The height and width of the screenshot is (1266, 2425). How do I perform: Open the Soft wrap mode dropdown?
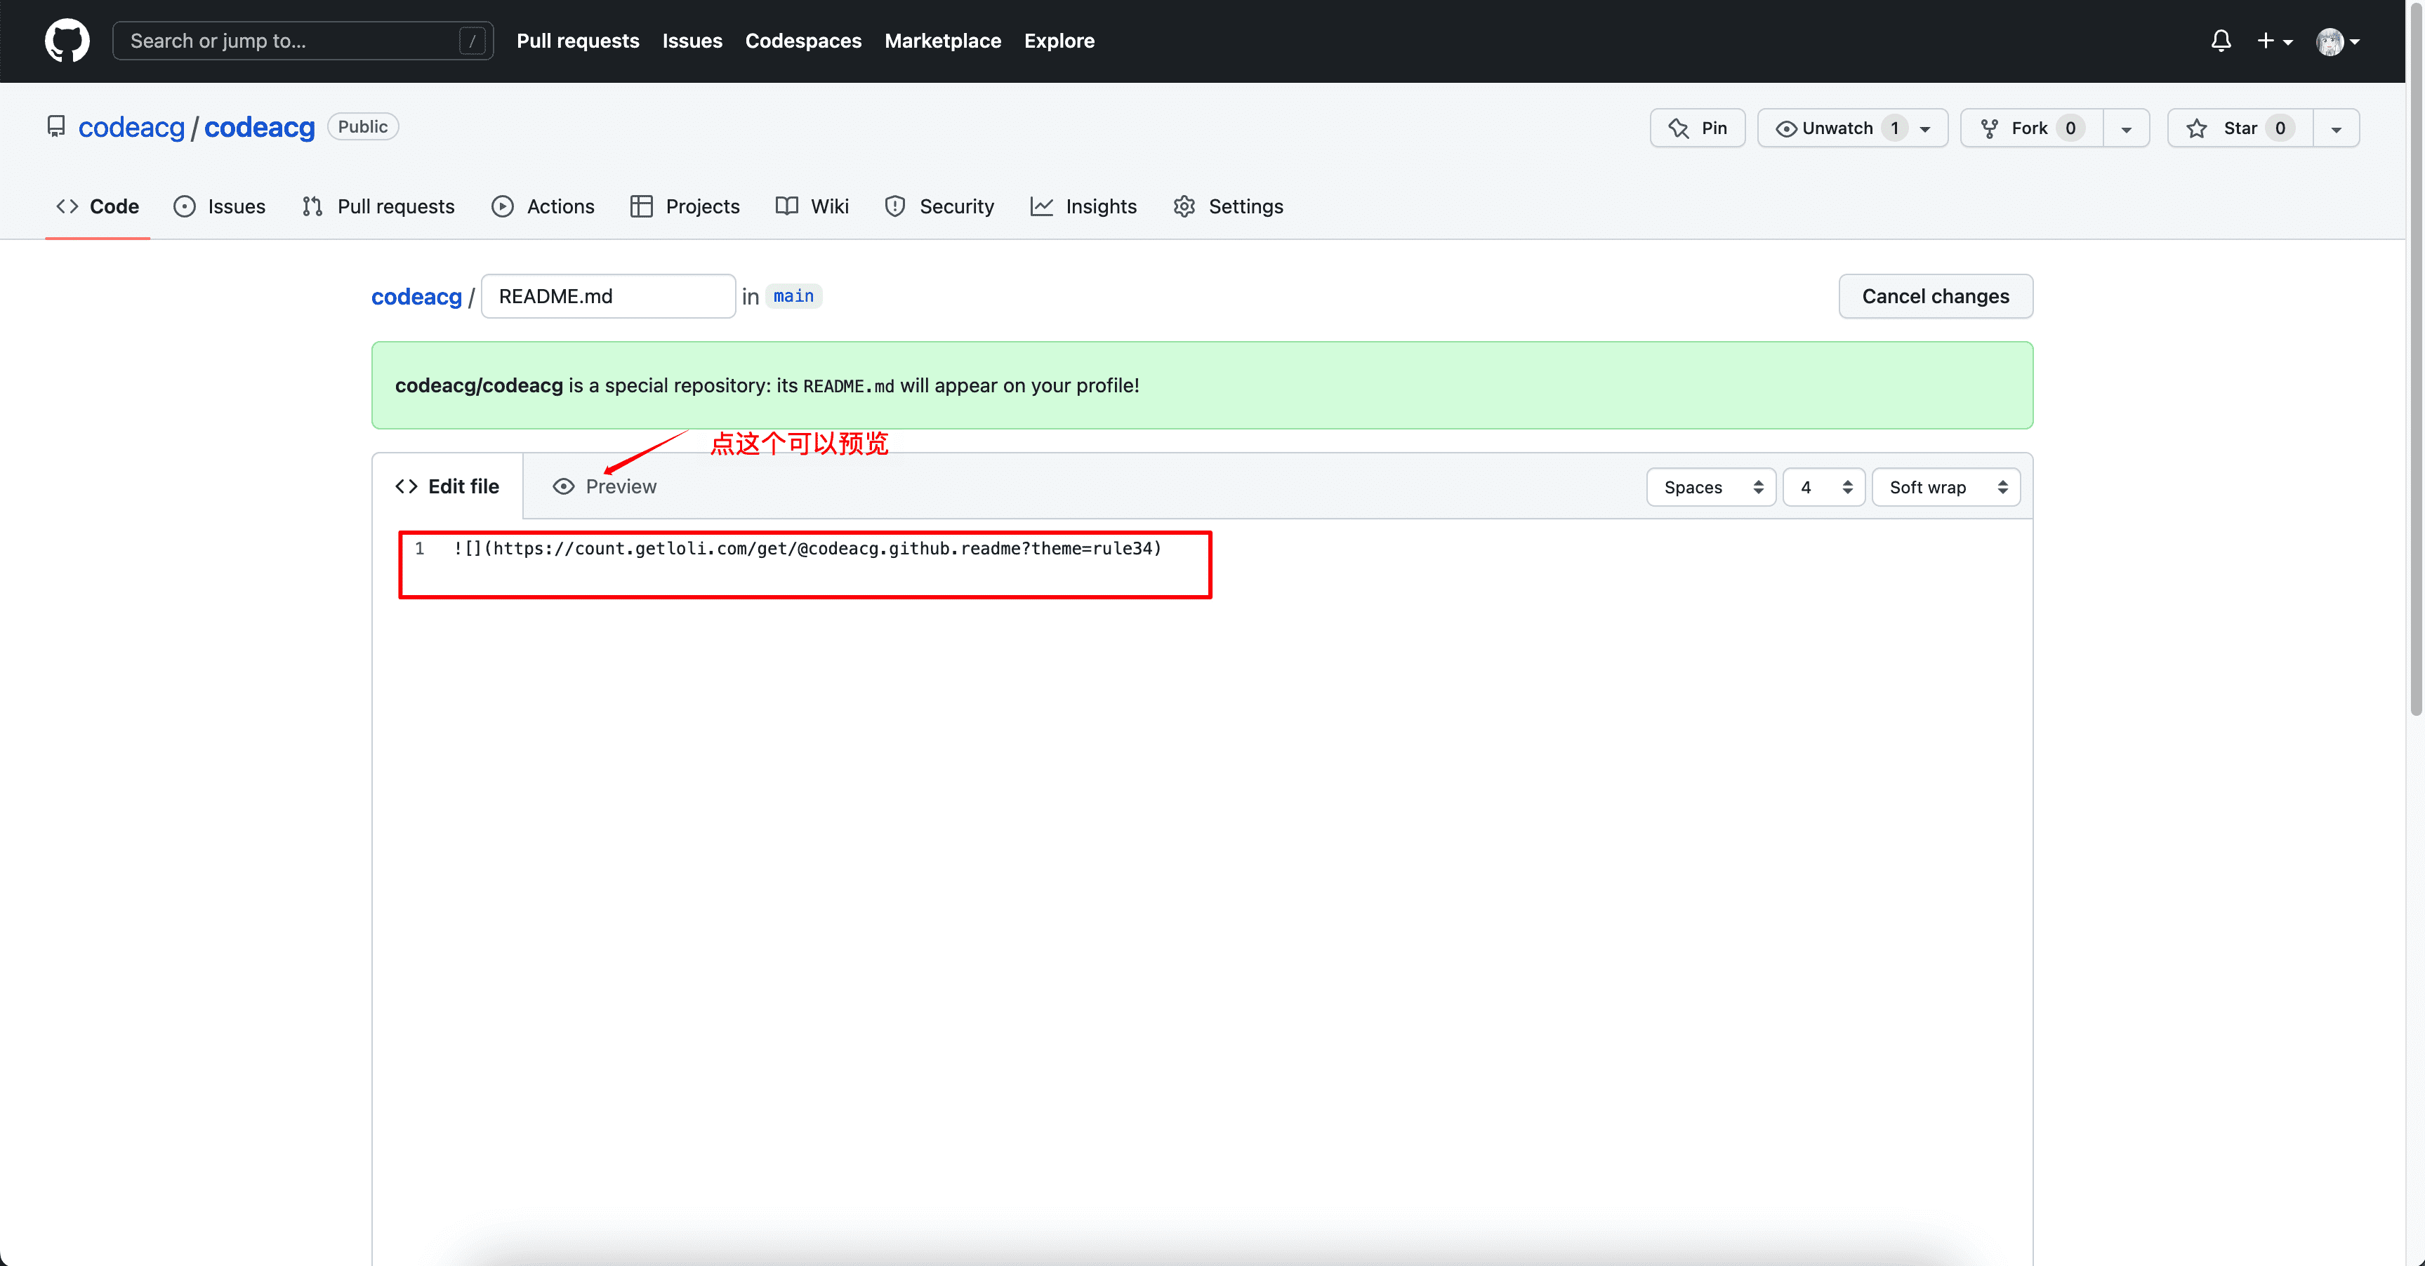1945,486
